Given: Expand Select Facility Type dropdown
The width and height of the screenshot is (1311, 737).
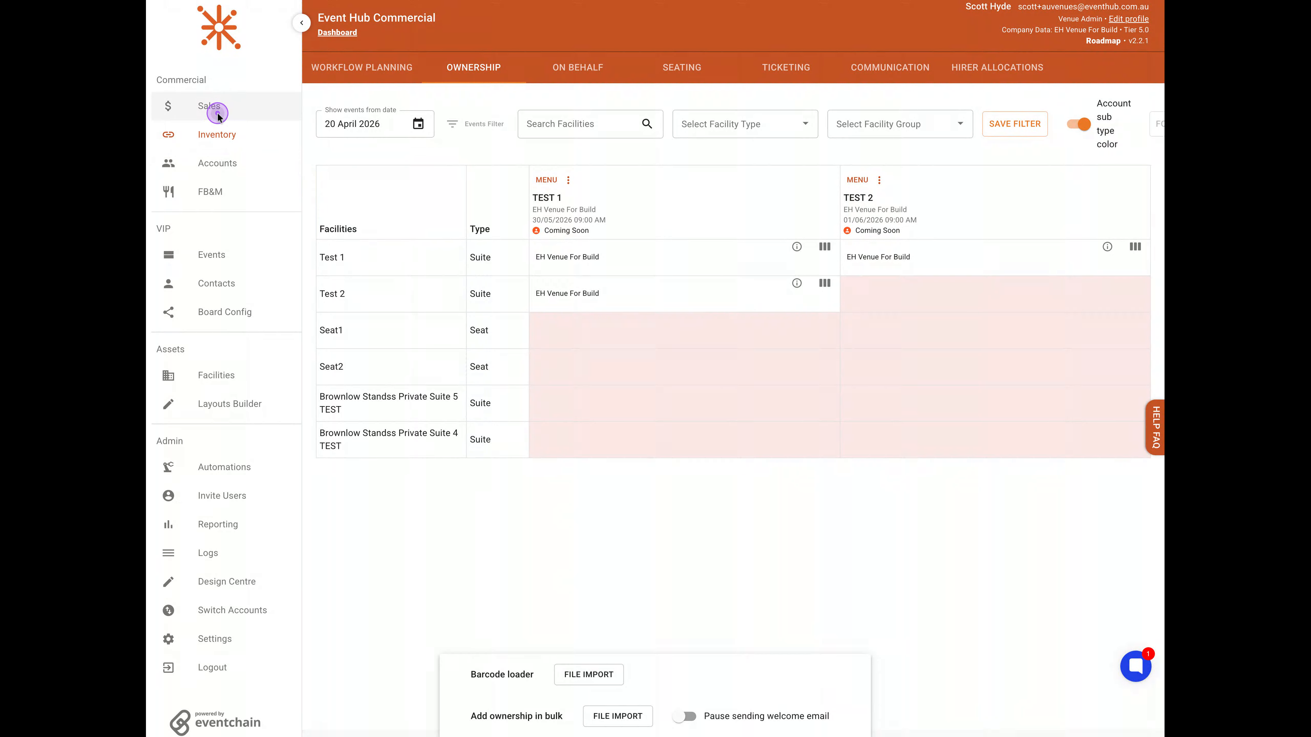Looking at the screenshot, I should pyautogui.click(x=745, y=124).
